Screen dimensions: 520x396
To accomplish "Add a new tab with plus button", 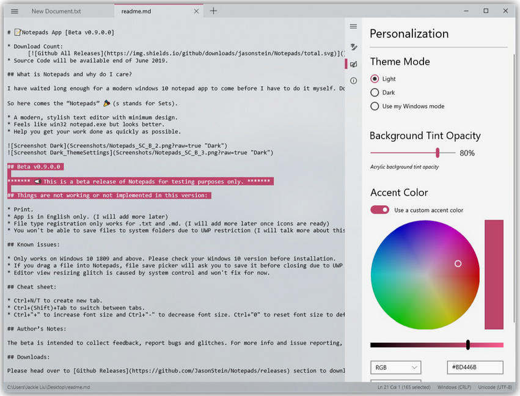I will [x=214, y=11].
